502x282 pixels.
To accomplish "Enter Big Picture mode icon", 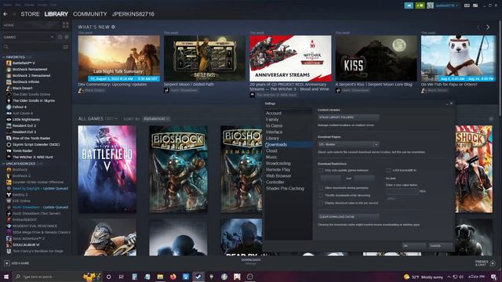I will click(475, 5).
